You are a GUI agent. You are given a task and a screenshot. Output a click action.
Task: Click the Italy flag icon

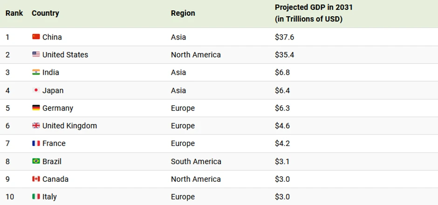pos(36,197)
